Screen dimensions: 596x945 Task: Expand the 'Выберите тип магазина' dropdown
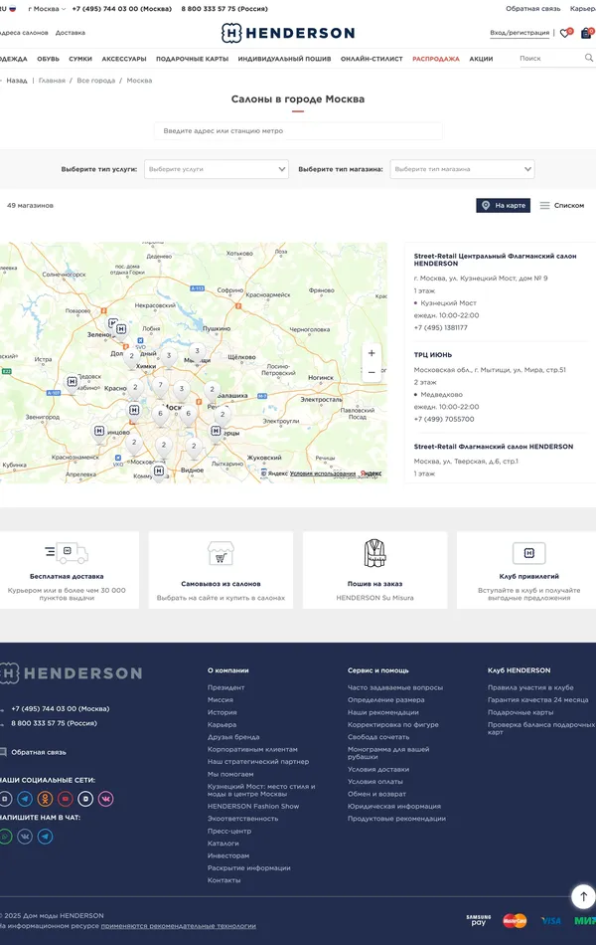point(462,169)
